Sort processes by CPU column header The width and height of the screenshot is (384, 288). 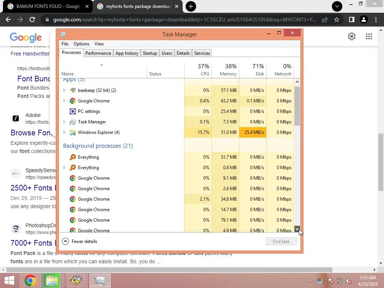(198, 70)
